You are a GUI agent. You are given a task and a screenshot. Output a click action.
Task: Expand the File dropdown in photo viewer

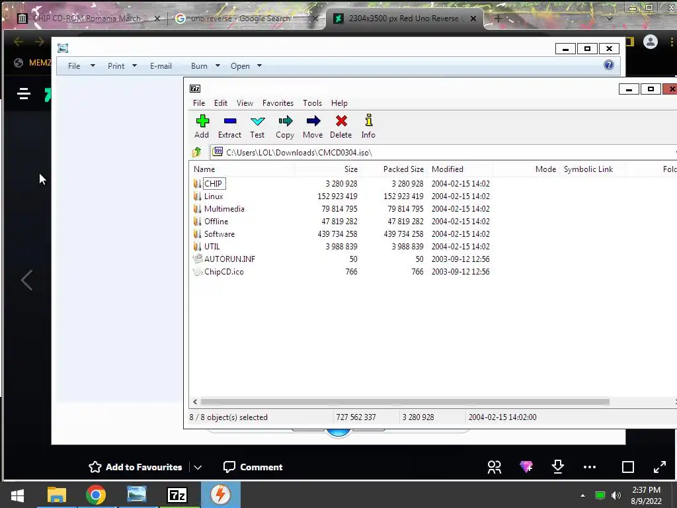coord(93,65)
